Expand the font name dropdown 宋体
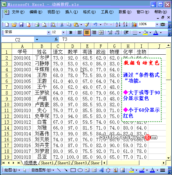This screenshot has width=172, height=175. tap(49, 33)
